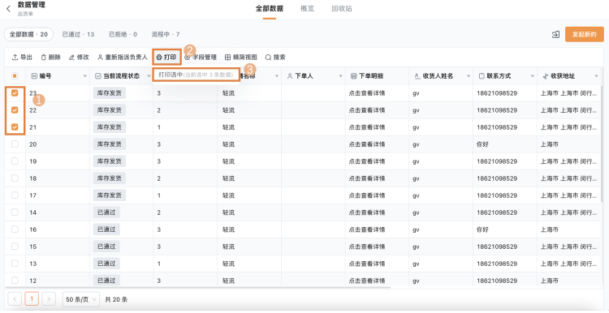
Task: Go back using the left arrow icon
Action: click(x=8, y=9)
